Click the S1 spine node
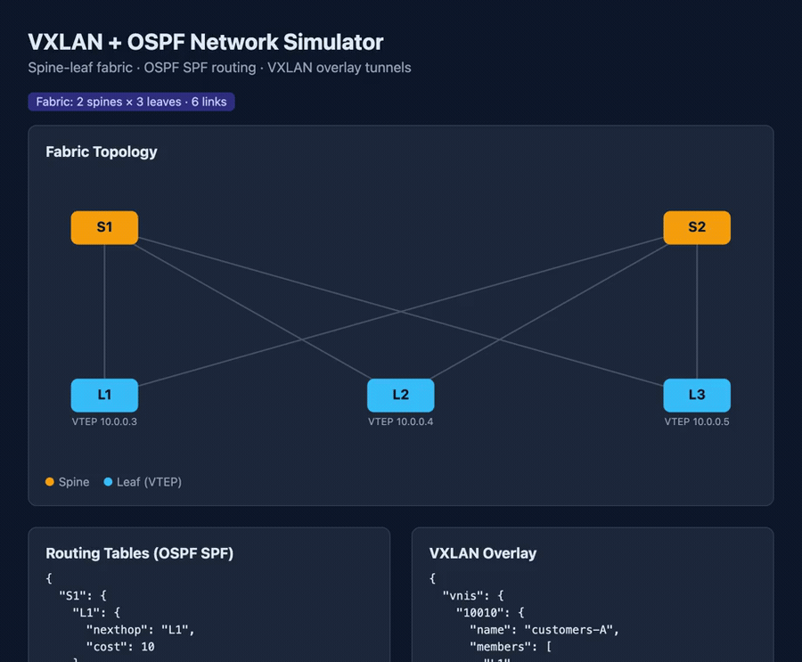Screen dimensions: 802x662 click(104, 227)
